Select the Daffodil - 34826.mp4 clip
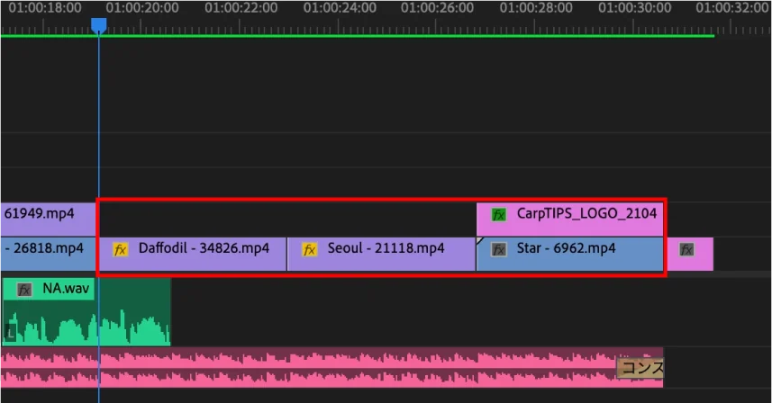This screenshot has height=403, width=772. (193, 254)
